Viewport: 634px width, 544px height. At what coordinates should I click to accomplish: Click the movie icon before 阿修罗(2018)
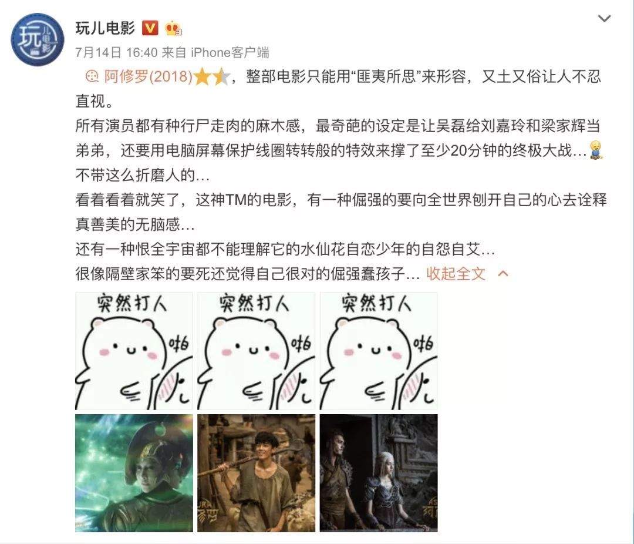point(93,76)
